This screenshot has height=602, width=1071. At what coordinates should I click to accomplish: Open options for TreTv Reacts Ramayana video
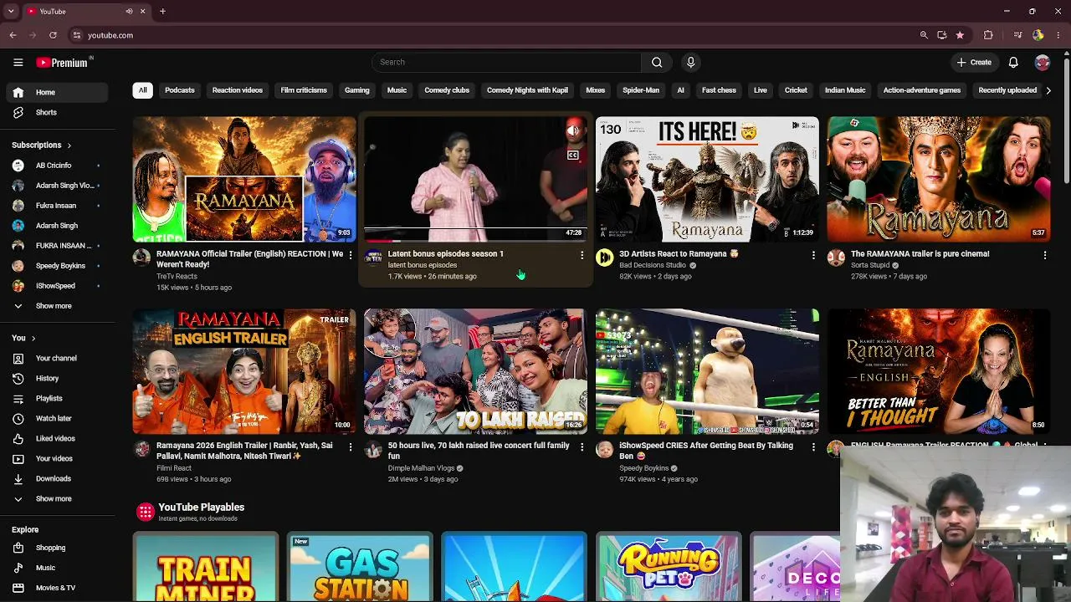[351, 255]
